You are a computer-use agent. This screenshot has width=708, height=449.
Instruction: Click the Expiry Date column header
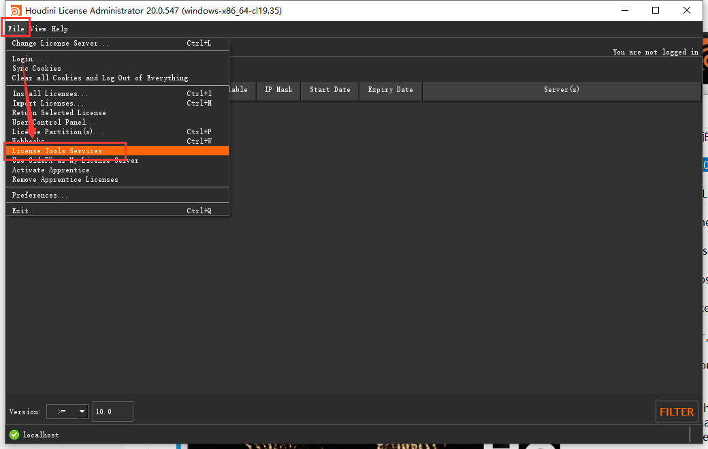390,89
